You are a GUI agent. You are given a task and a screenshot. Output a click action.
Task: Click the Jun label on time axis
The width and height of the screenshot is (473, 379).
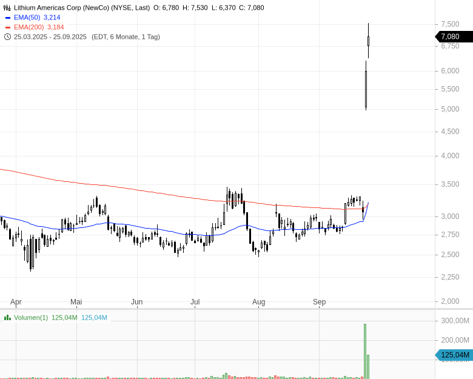pyautogui.click(x=136, y=302)
